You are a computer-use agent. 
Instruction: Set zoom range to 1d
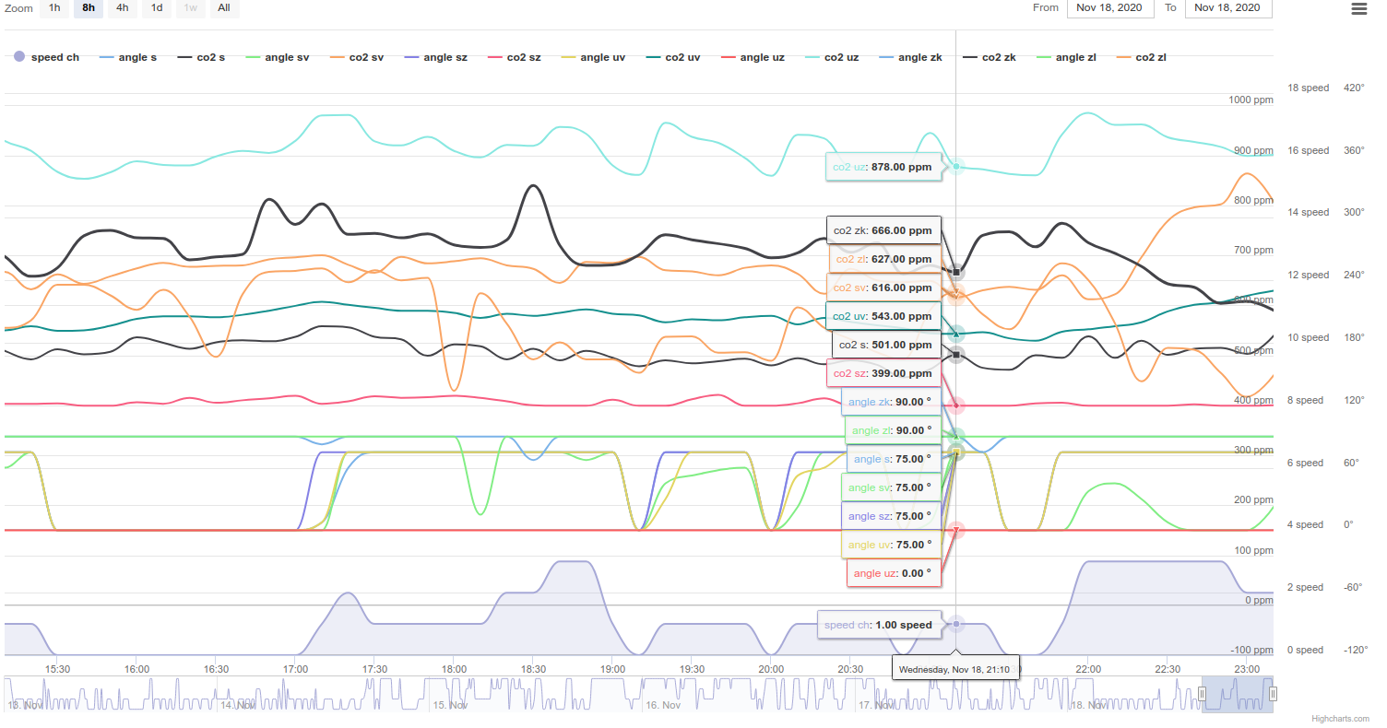click(157, 8)
